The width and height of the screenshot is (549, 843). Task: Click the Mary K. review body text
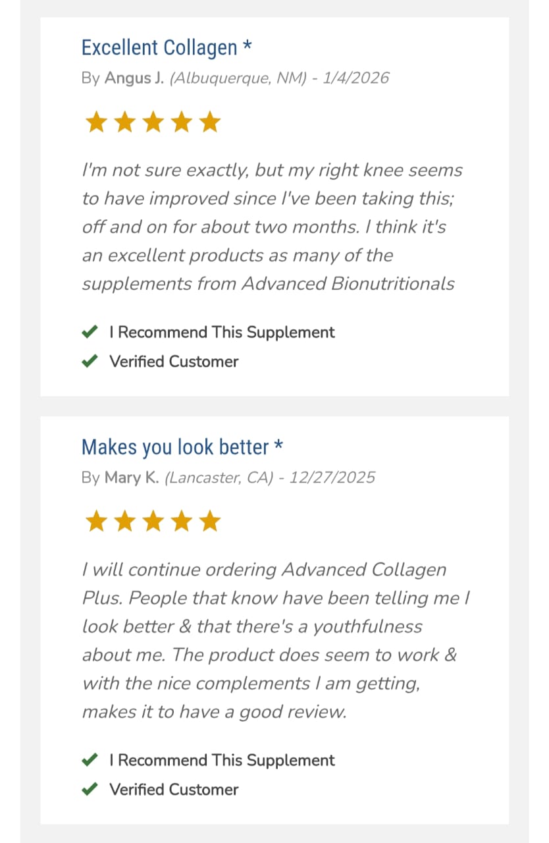[271, 640]
